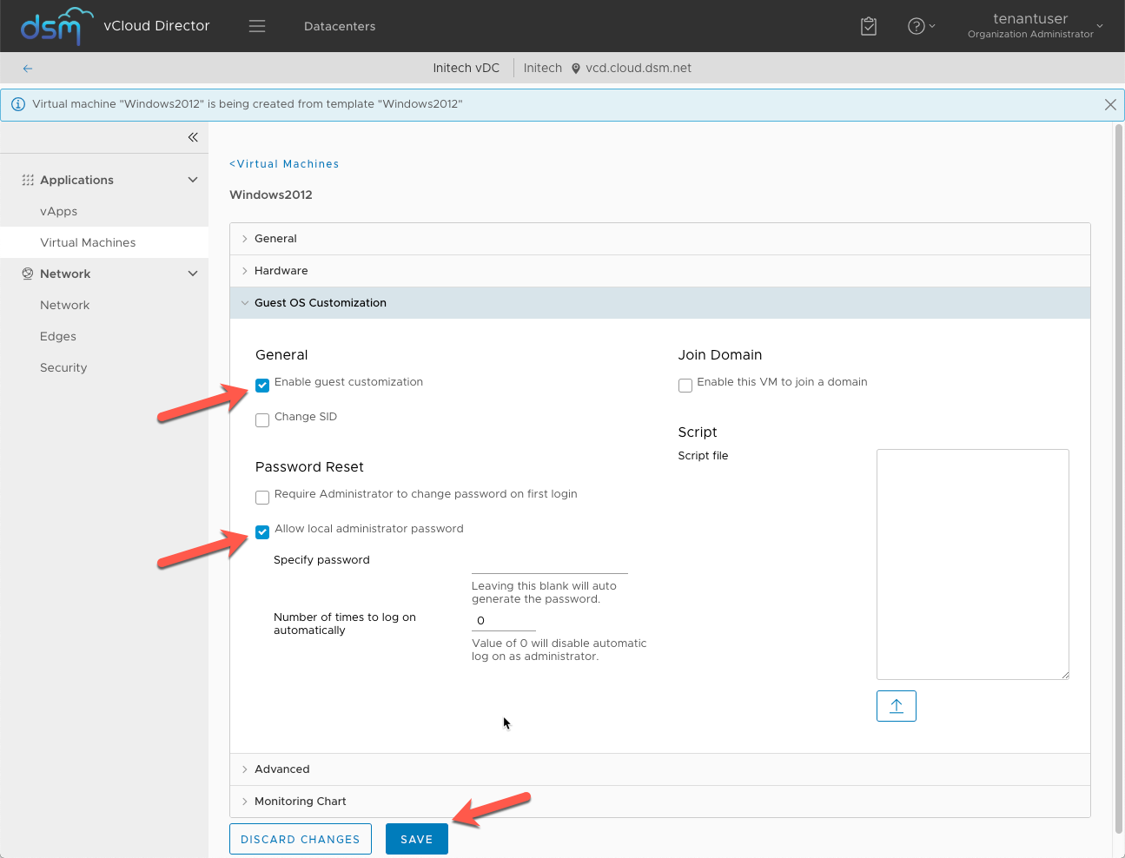Expand the Hardware section

click(x=660, y=271)
